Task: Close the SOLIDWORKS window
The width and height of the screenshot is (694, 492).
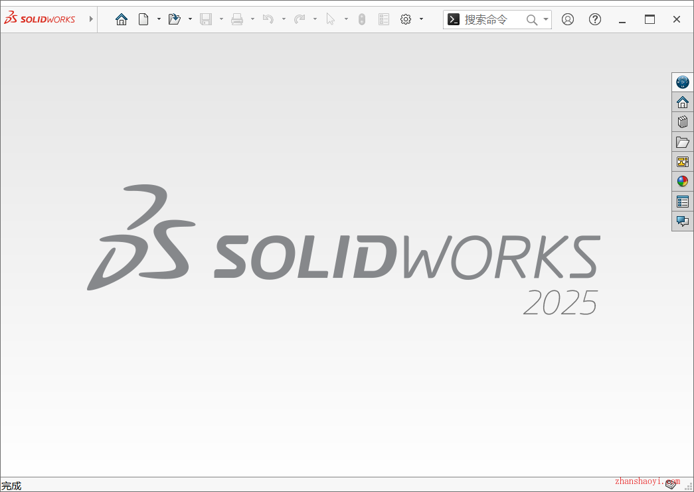Action: click(x=676, y=19)
